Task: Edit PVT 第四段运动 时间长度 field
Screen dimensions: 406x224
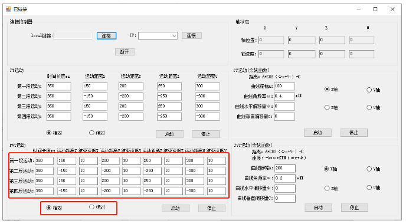Action: pos(44,191)
